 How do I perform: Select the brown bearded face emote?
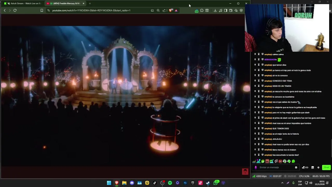pos(267,161)
